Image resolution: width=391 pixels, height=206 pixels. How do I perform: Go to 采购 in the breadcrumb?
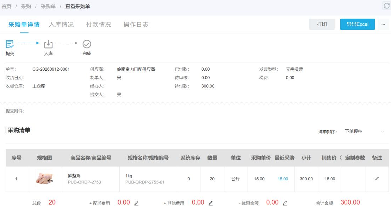coord(26,6)
